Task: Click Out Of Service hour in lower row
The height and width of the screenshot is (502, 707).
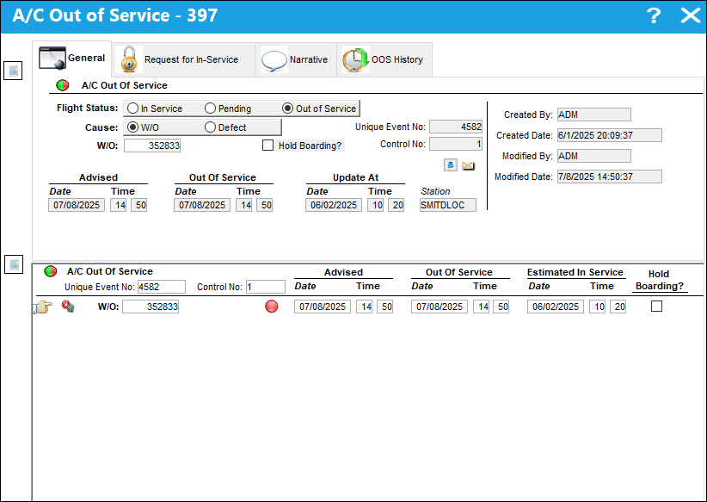Action: [x=481, y=307]
